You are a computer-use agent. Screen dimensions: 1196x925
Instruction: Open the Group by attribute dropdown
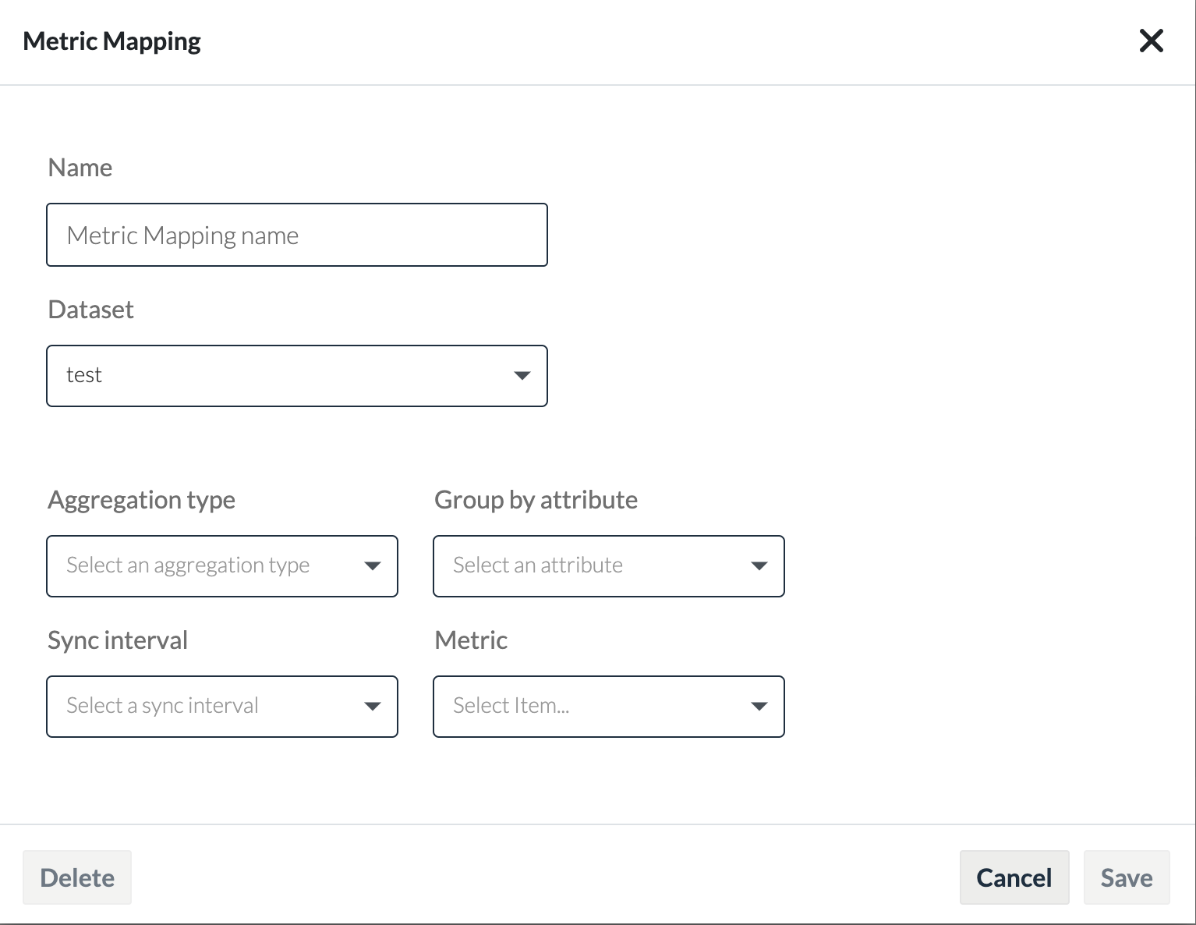click(609, 566)
